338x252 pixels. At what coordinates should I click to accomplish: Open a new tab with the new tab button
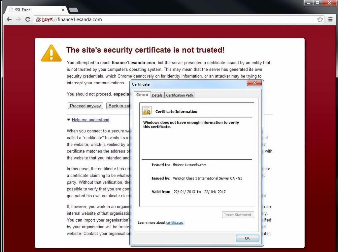[73, 10]
